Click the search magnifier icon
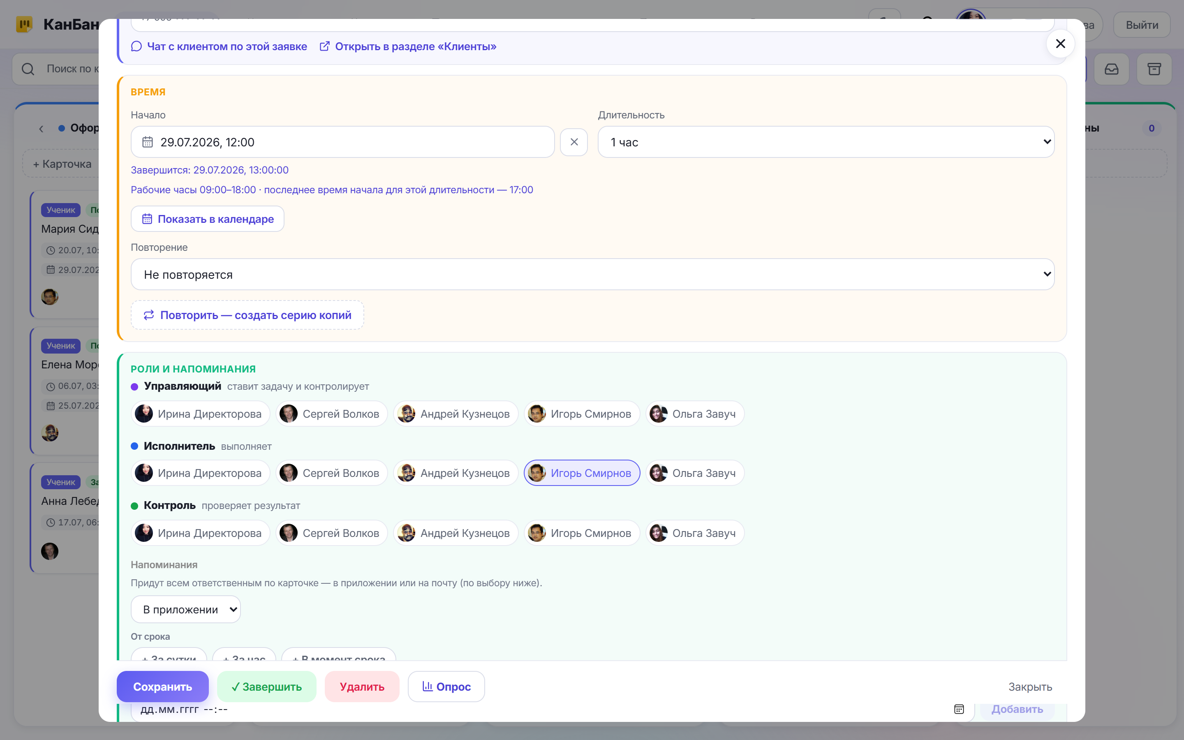The width and height of the screenshot is (1184, 740). [x=28, y=69]
